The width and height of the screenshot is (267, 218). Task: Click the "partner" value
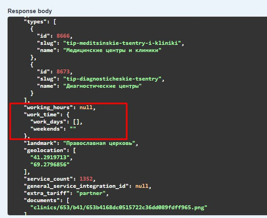point(91,193)
